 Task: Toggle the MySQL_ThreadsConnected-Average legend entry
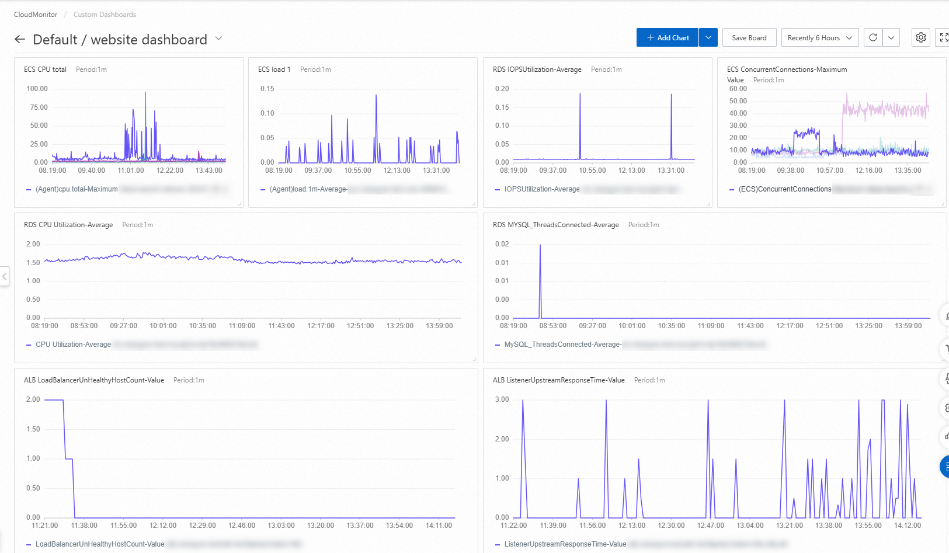(564, 345)
